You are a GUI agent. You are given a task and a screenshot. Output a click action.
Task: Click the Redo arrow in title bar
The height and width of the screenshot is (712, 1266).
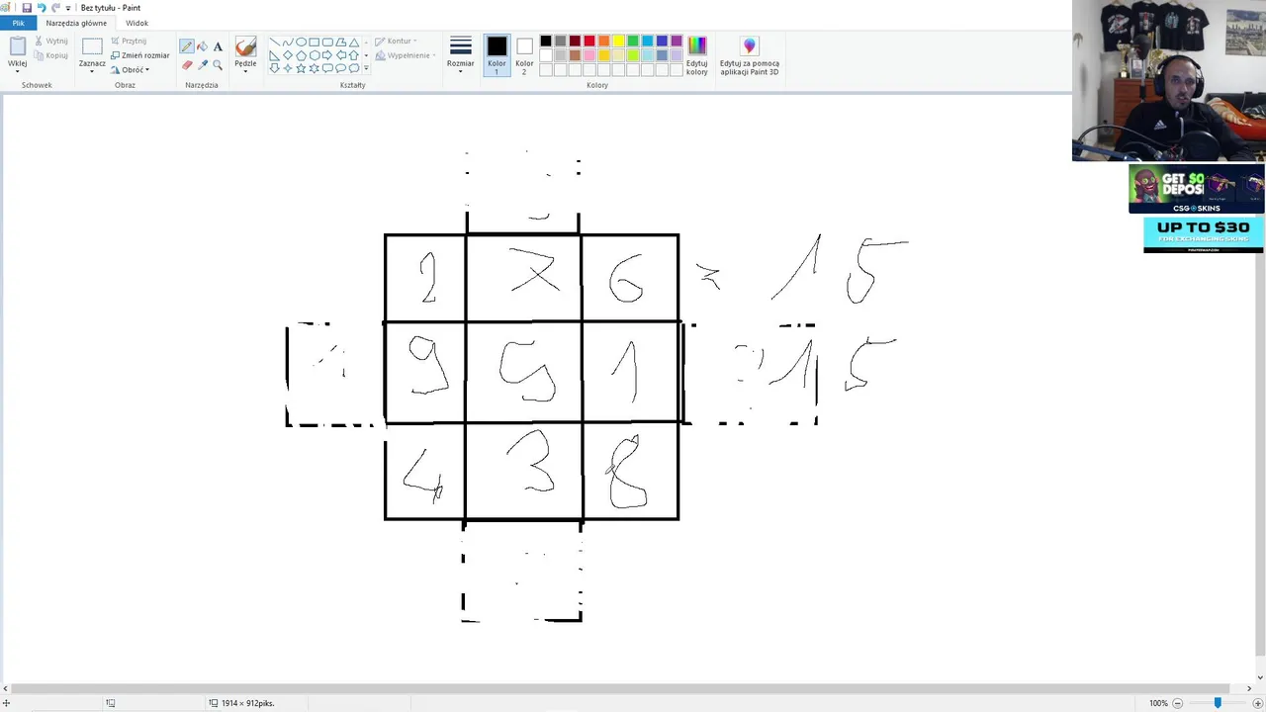pos(55,8)
